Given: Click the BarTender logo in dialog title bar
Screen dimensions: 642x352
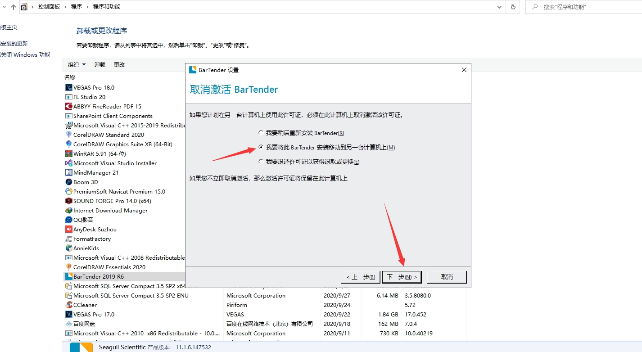Looking at the screenshot, I should [x=193, y=70].
